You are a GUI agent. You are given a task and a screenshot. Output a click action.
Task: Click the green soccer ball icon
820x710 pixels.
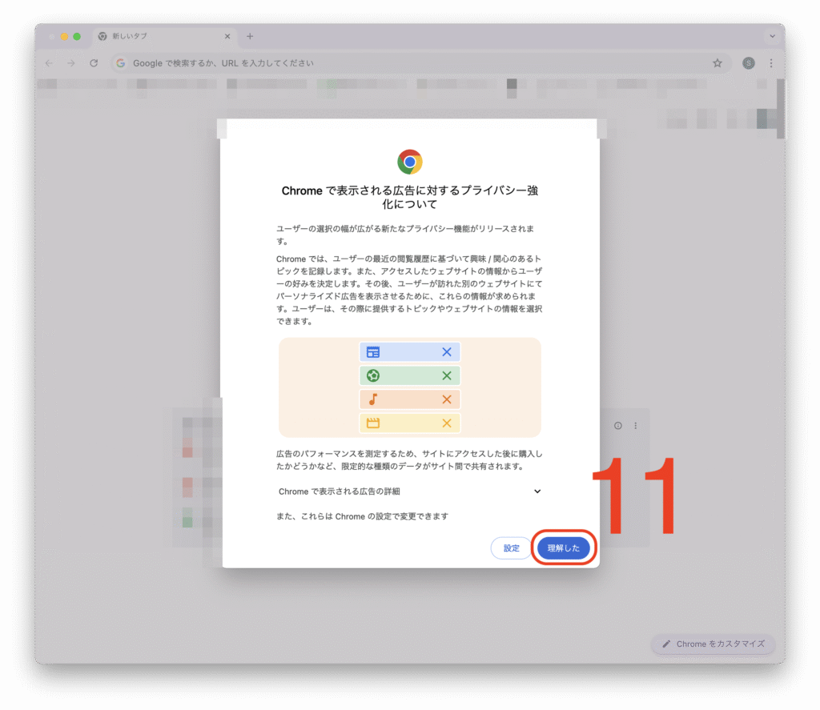[x=373, y=375]
